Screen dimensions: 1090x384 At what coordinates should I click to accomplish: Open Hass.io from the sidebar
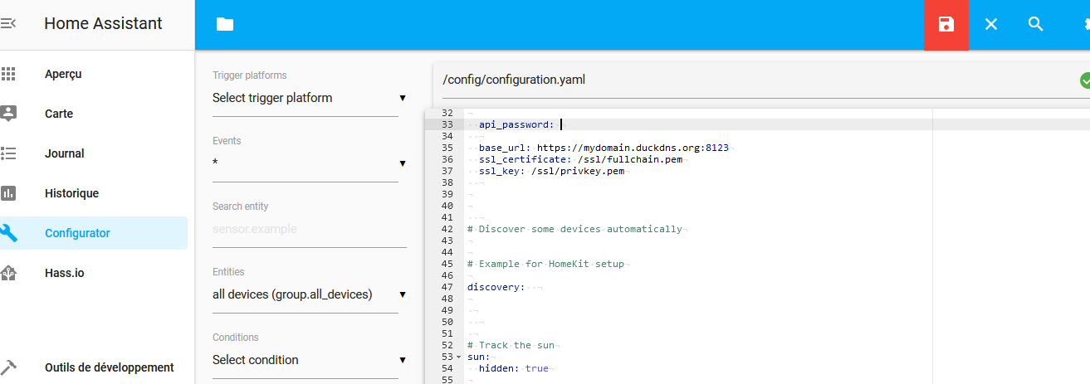coord(64,273)
